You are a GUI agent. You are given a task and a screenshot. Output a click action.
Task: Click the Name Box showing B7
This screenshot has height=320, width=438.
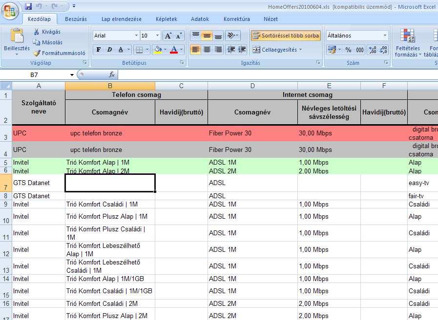coord(34,75)
